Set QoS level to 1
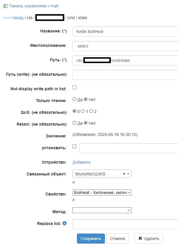The image size is (178, 248). tap(83, 111)
